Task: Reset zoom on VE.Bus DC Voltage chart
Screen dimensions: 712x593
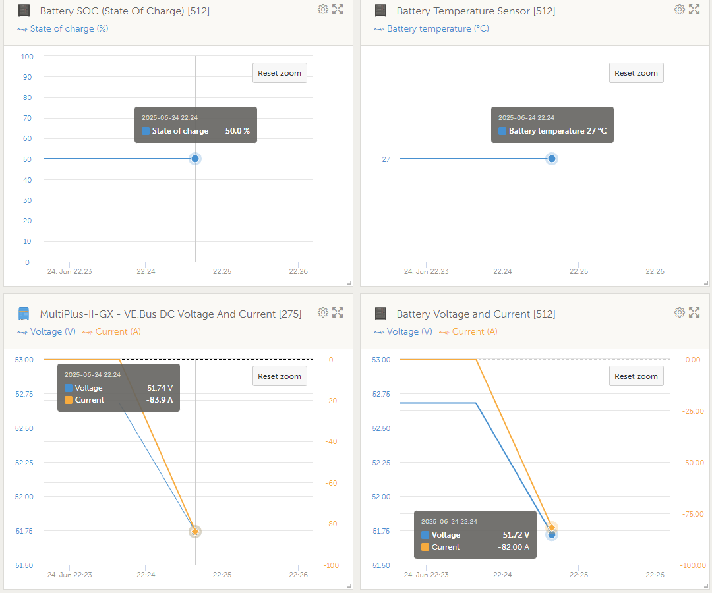Action: (280, 376)
